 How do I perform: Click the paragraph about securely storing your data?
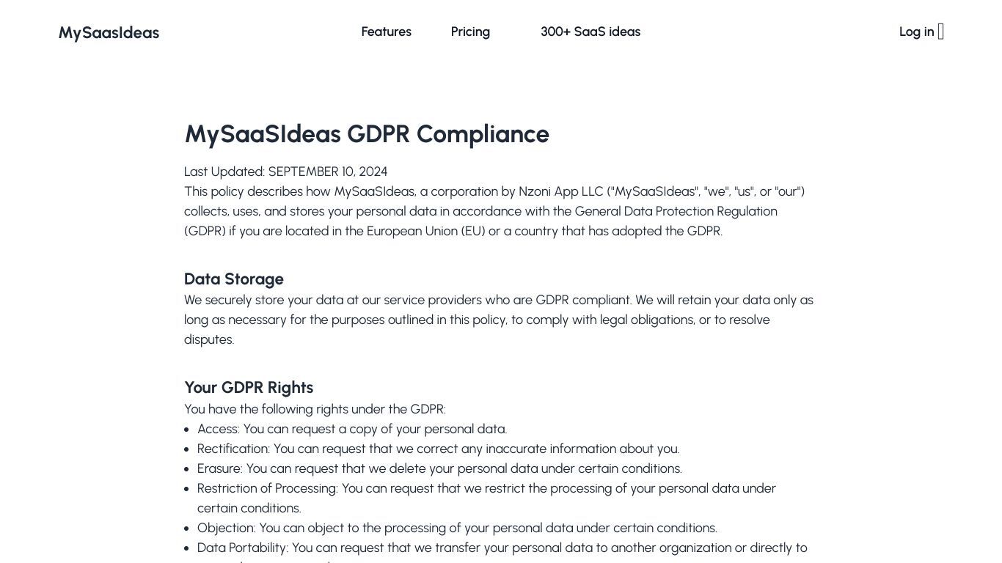point(499,320)
